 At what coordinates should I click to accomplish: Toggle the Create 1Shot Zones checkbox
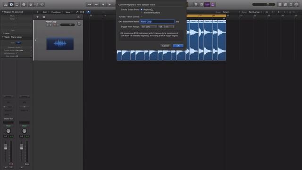point(142,17)
